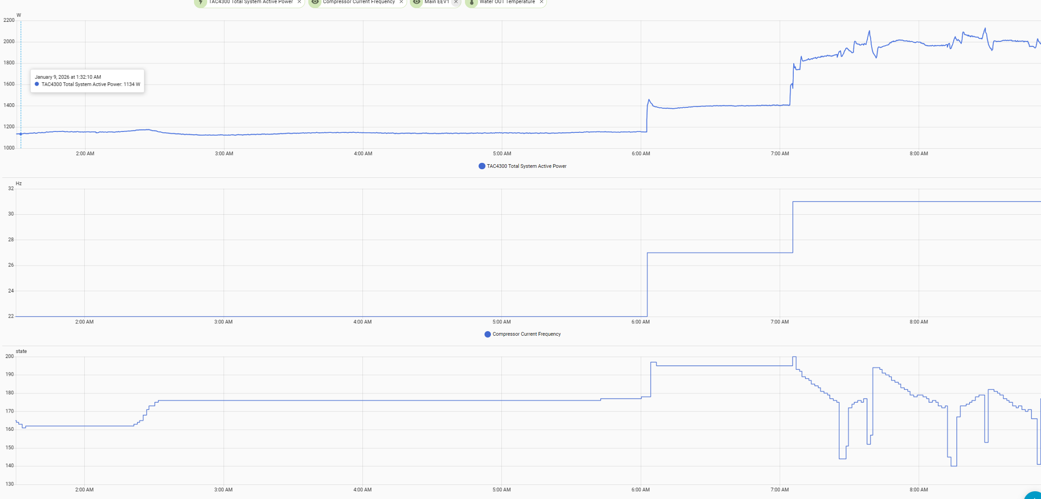Screen dimensions: 1041x499
Task: Click power spike on chart just after 6:00 AM
Action: coord(649,100)
